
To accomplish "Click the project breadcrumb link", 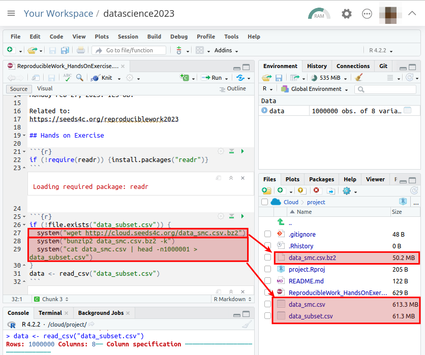I will [x=316, y=202].
